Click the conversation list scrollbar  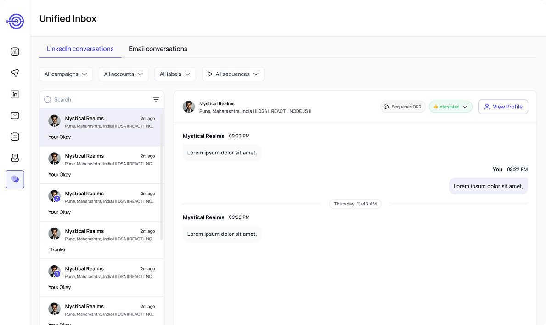point(161,175)
